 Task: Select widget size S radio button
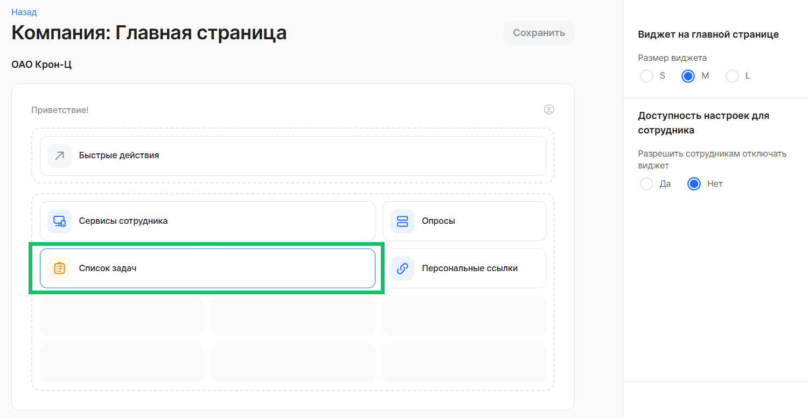646,76
